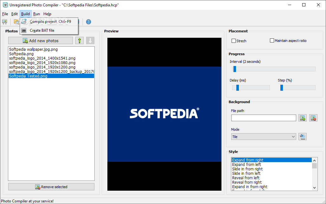
Task: Open the File menu
Action: pyautogui.click(x=5, y=14)
